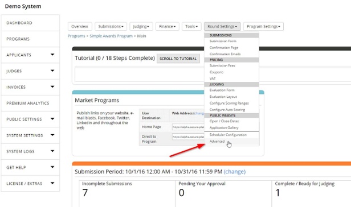Screen dimensions: 351x207
Task: Expand the License / Extras sidebar arrow
Action: [x=52, y=183]
